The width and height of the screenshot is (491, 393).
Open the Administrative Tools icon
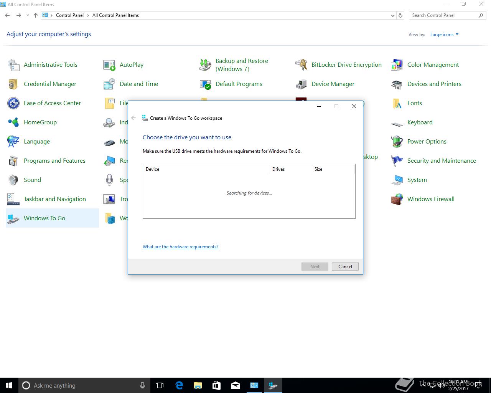[13, 65]
